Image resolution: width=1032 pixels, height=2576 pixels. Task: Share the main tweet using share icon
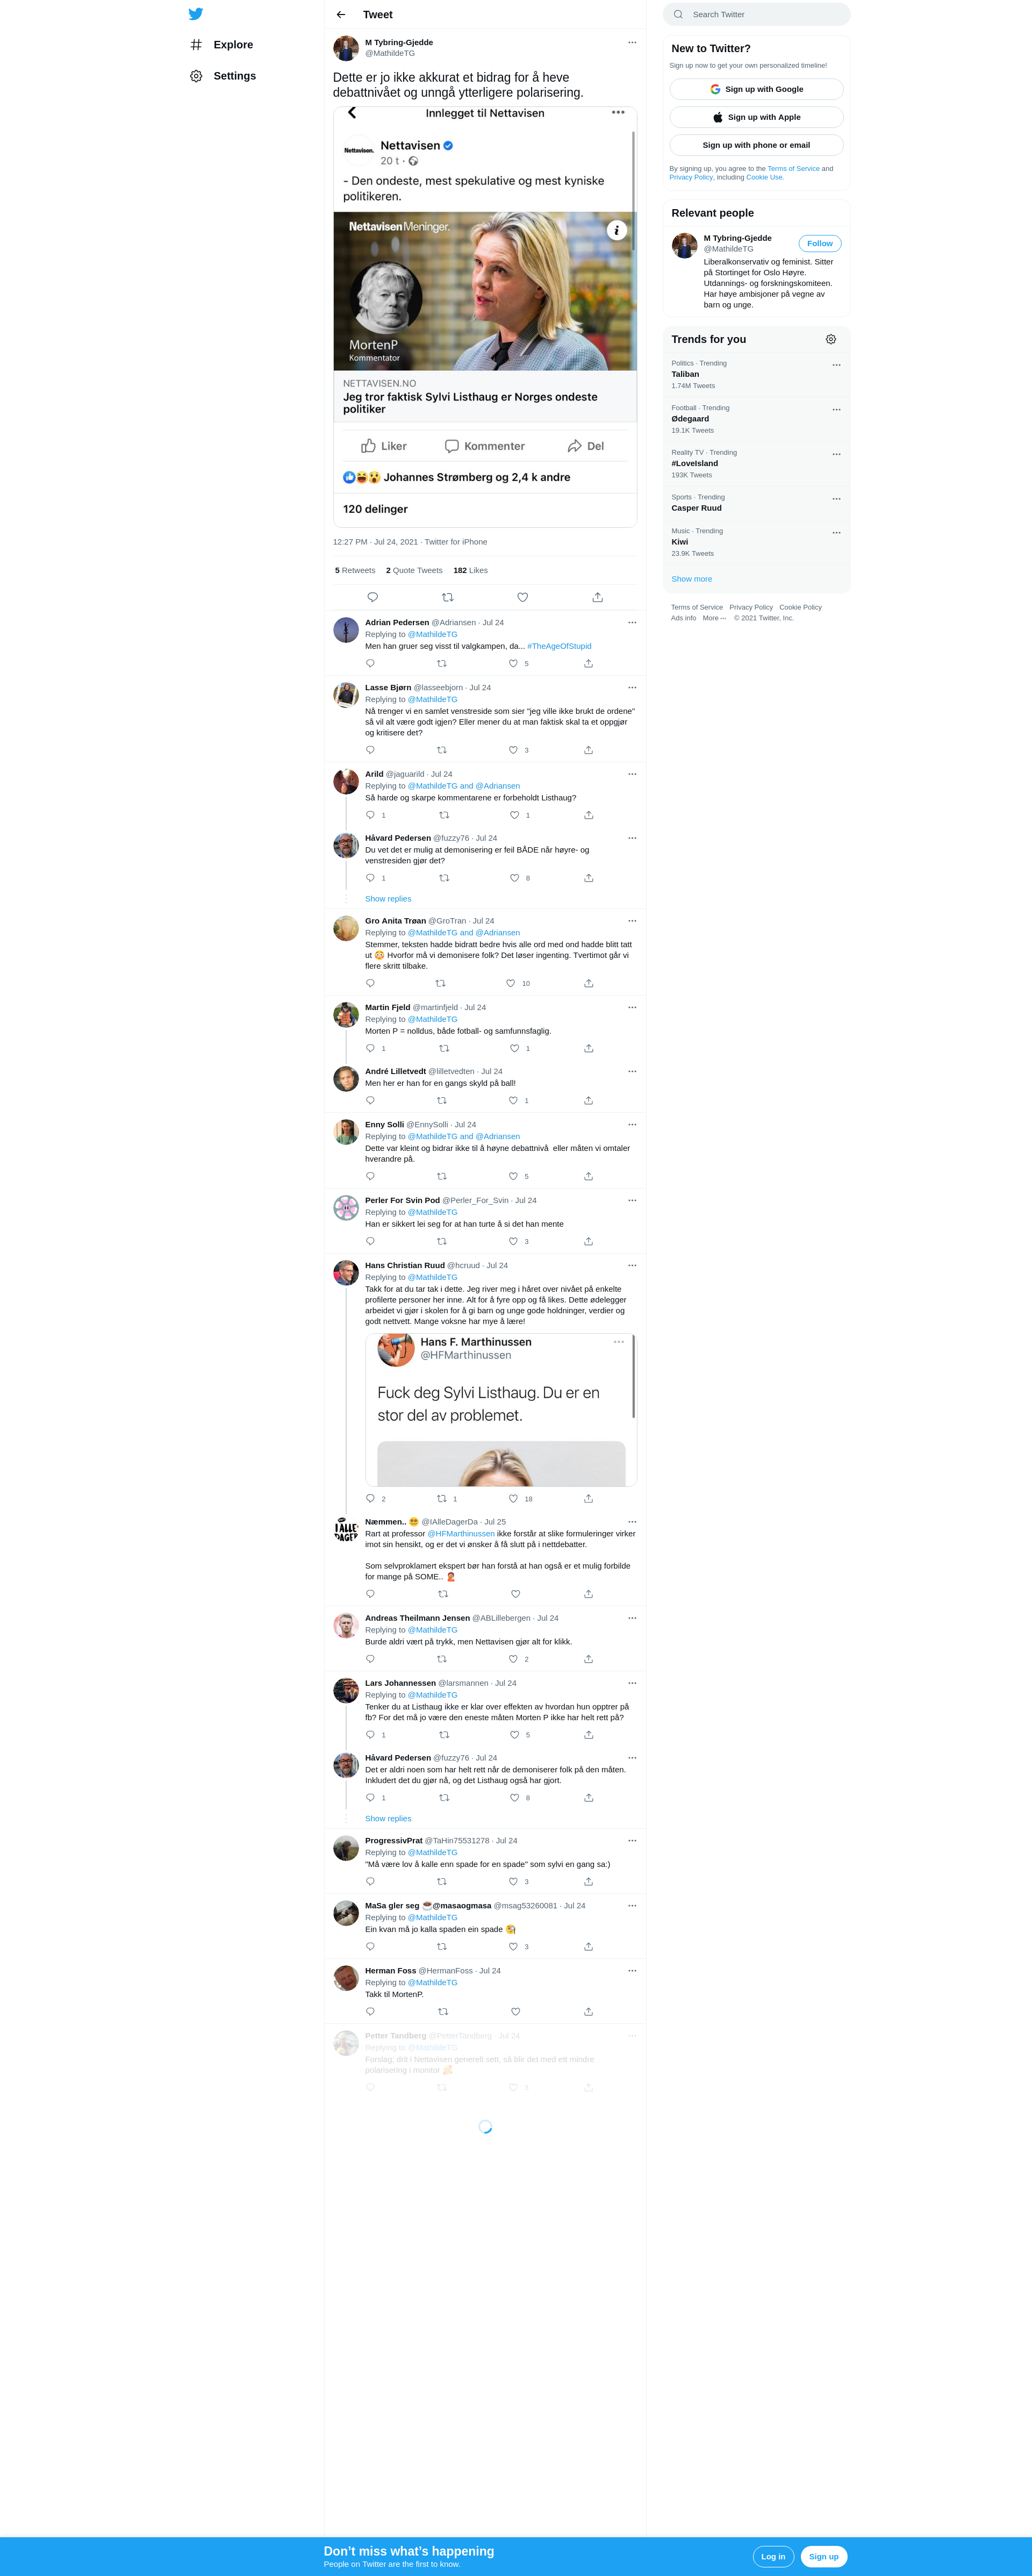point(597,597)
